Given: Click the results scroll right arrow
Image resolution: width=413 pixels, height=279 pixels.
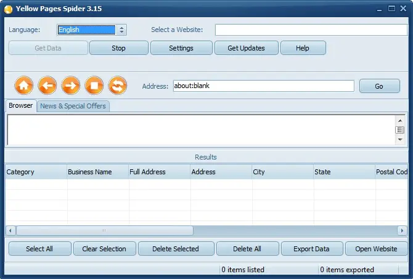Looking at the screenshot, I should 402,230.
